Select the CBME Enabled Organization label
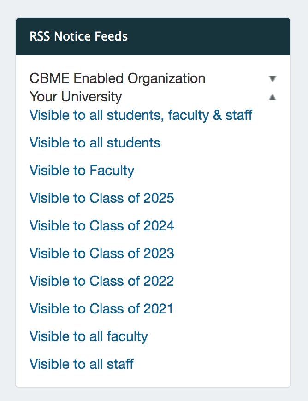The width and height of the screenshot is (308, 401). click(117, 78)
